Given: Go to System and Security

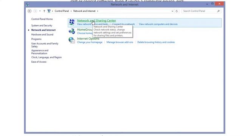Looking at the screenshot, I should click(42, 25).
